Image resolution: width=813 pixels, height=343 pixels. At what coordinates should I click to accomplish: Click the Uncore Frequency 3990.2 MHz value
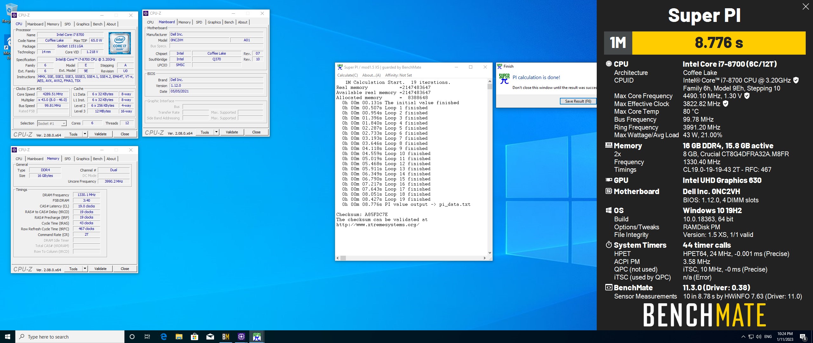[114, 181]
